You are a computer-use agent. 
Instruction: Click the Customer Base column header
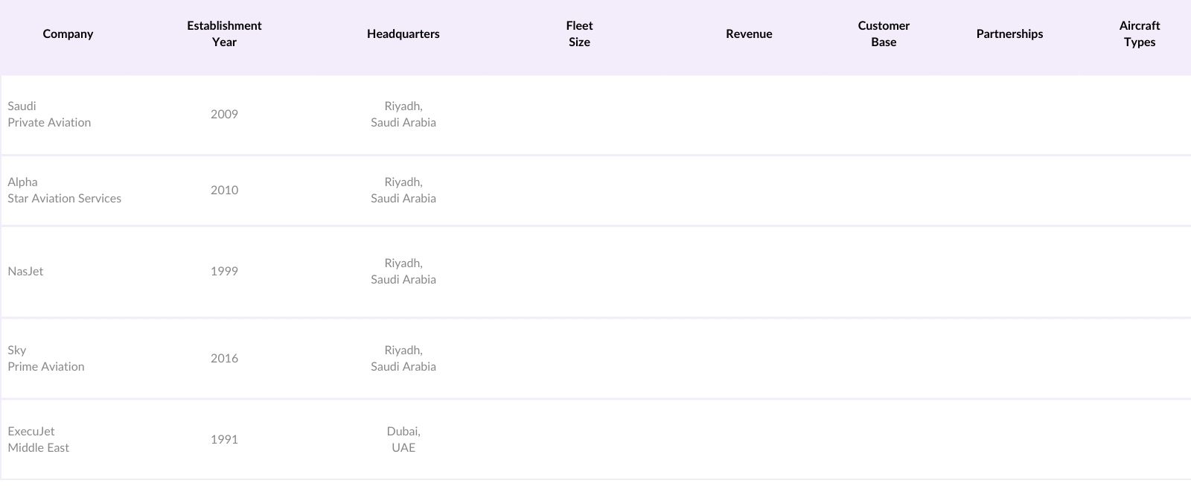(x=884, y=33)
